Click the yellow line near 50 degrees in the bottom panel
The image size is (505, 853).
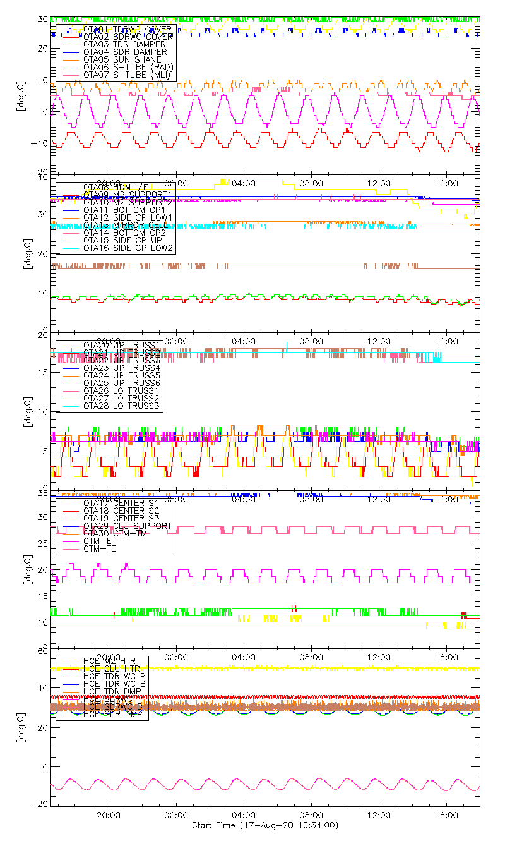pyautogui.click(x=284, y=668)
